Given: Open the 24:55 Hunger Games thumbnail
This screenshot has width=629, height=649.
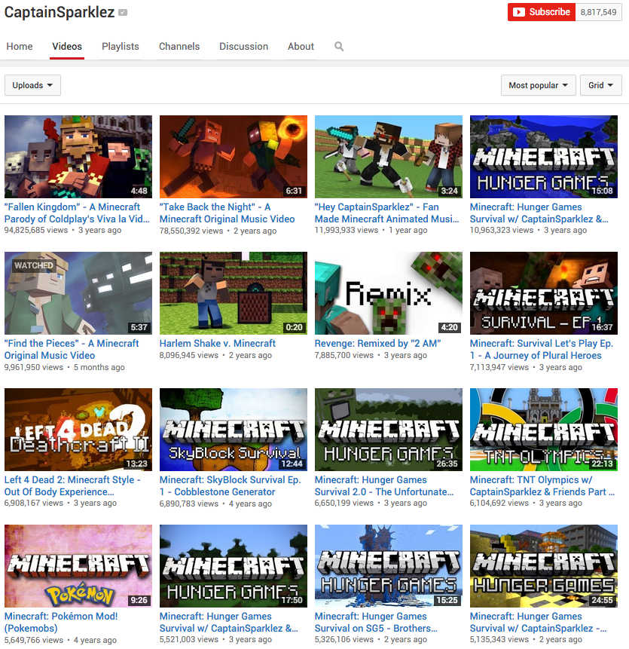Looking at the screenshot, I should tap(543, 566).
